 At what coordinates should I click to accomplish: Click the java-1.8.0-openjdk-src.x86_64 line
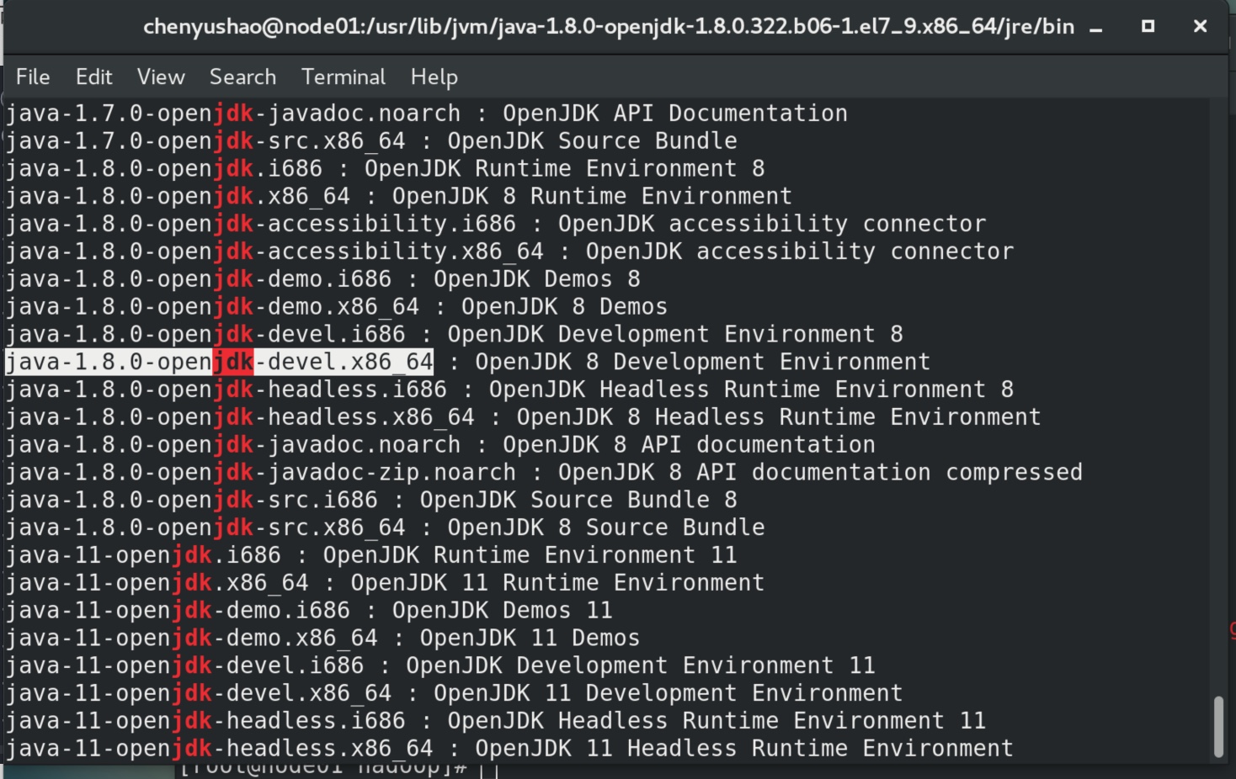click(385, 527)
